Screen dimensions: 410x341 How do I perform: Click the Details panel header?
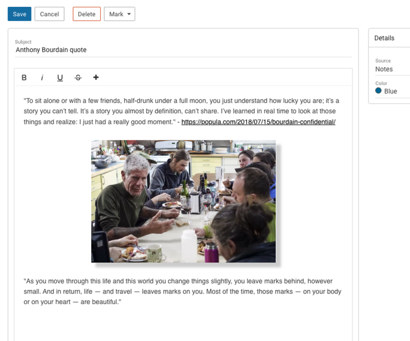(x=384, y=38)
